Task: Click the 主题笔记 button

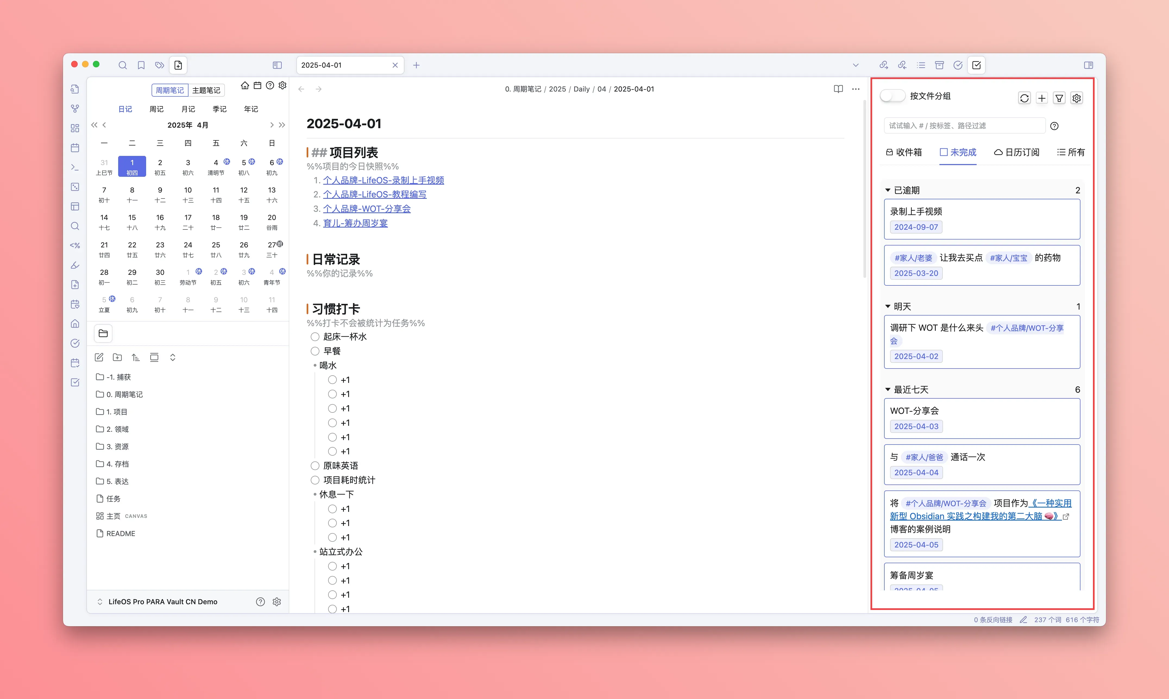Action: [206, 90]
